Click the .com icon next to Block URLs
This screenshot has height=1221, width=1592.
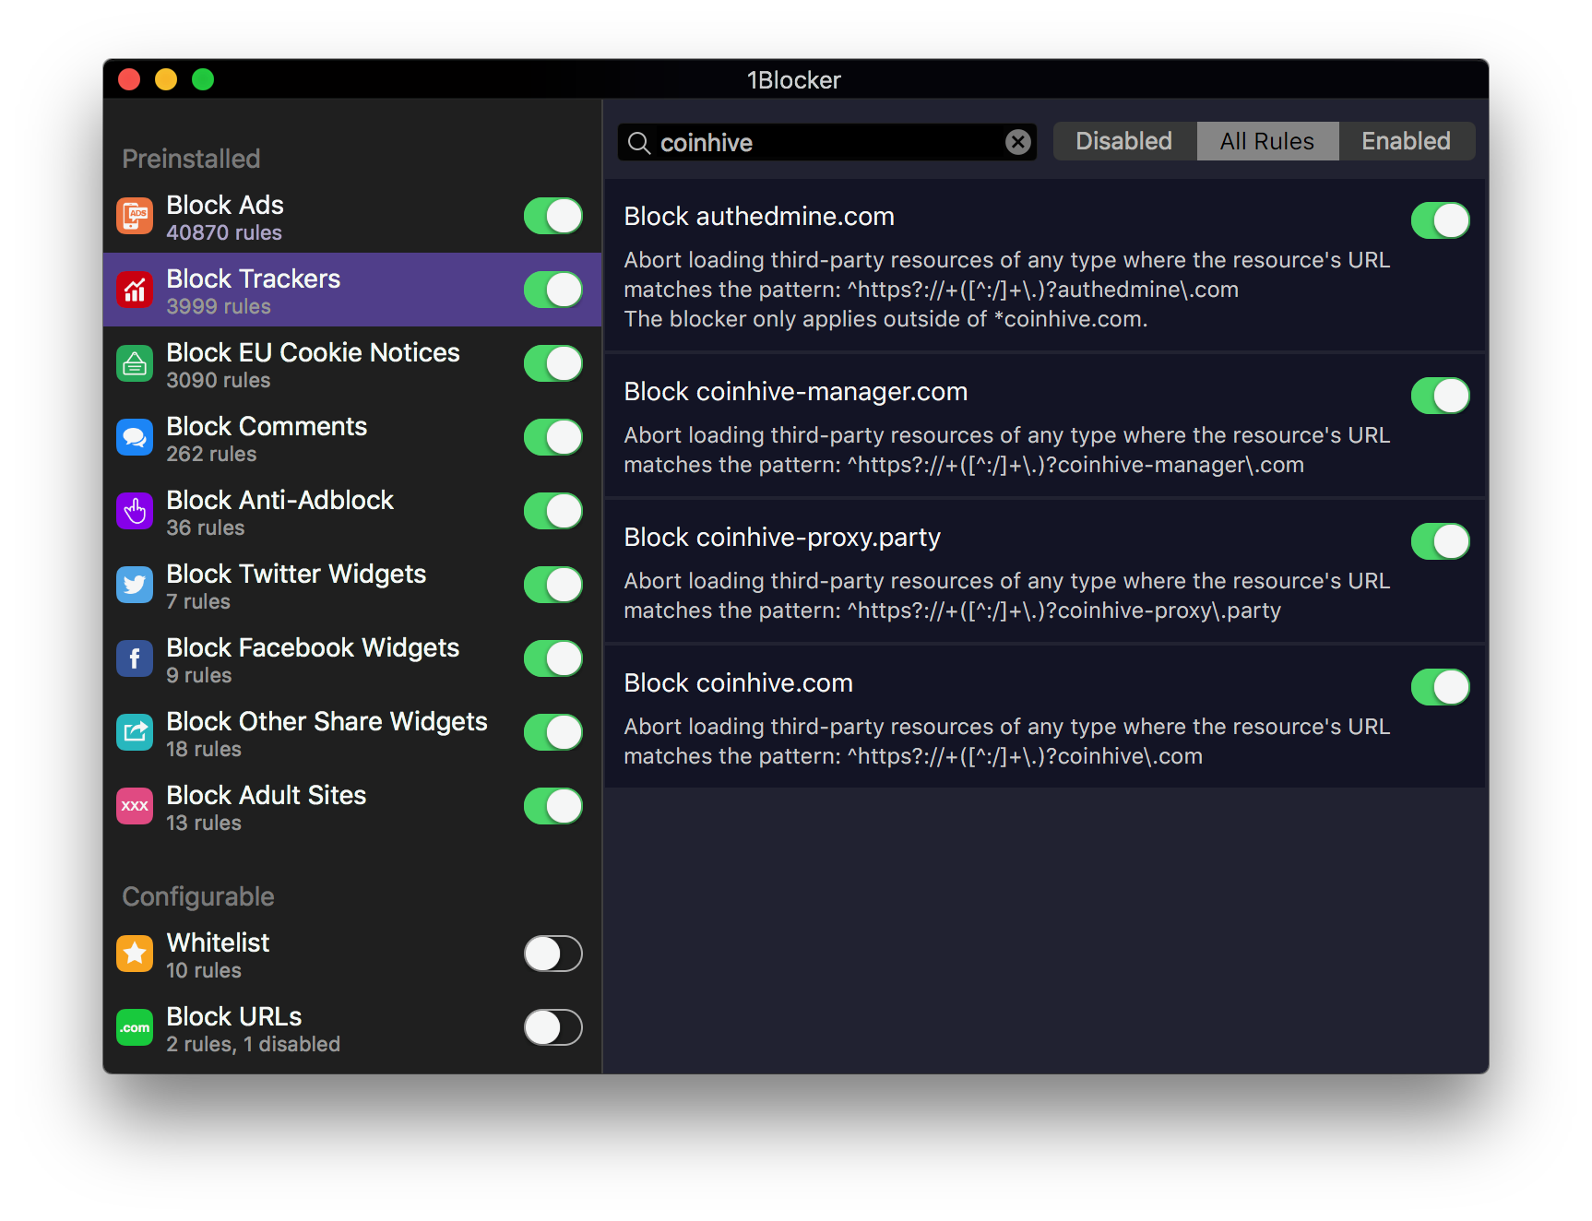135,1027
